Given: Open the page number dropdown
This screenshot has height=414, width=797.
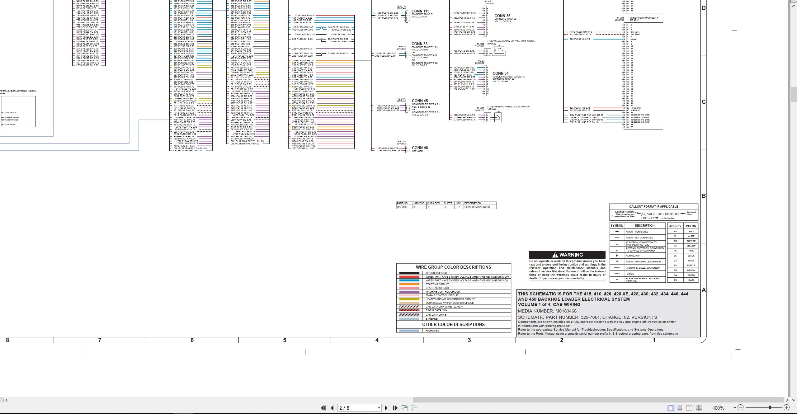Looking at the screenshot, I should tap(379, 408).
